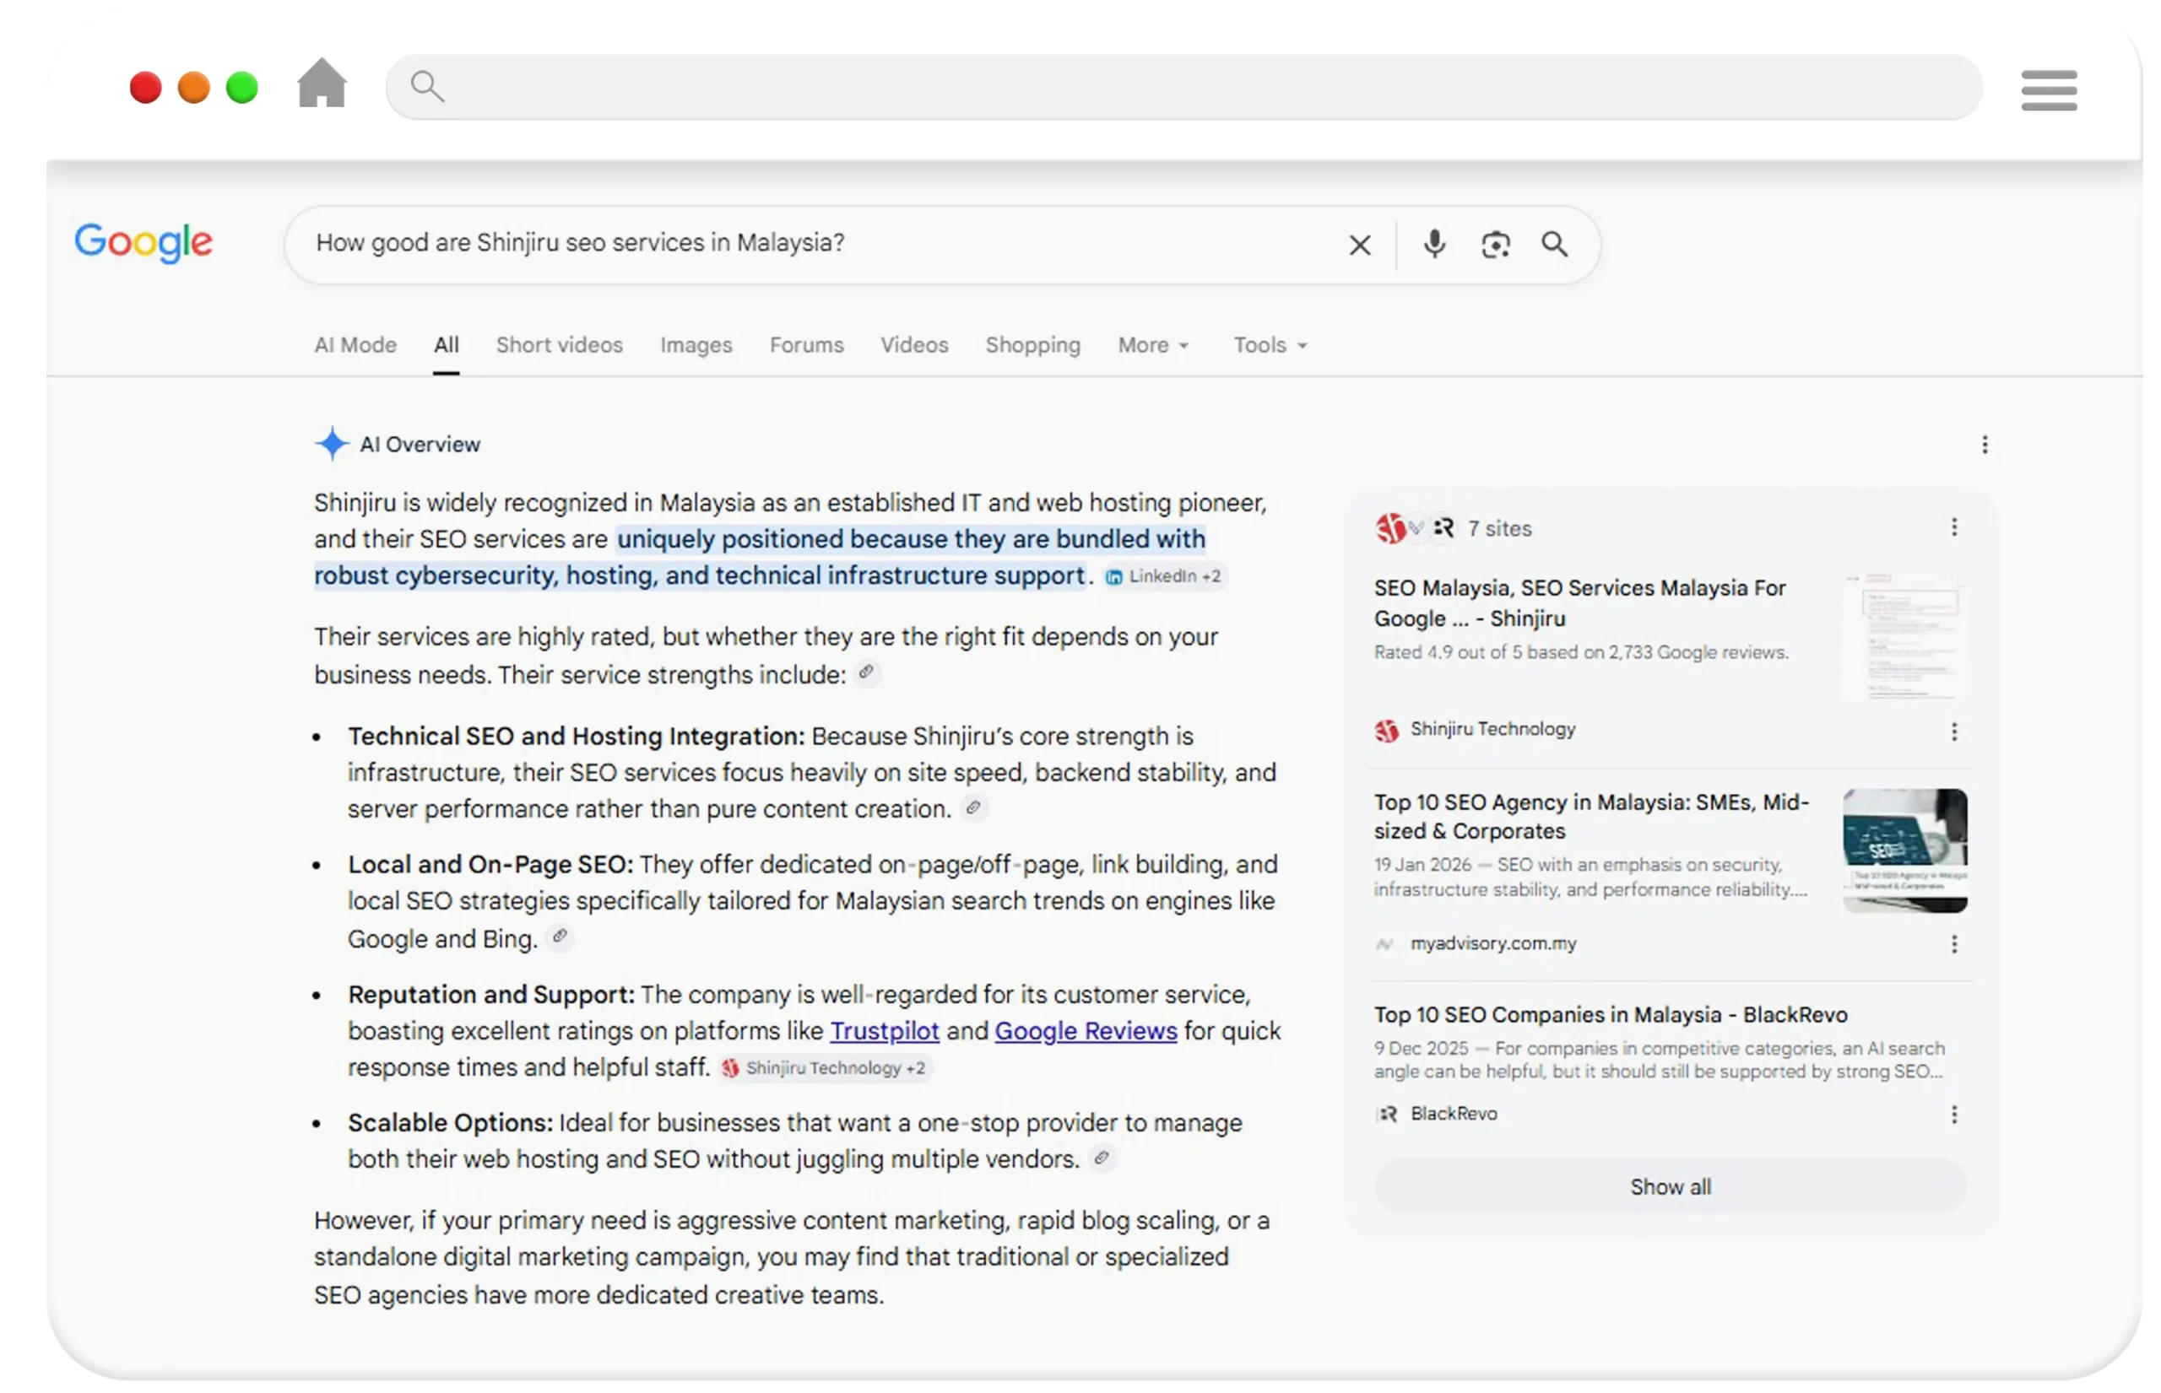Click the link icon after 'pure content creation.'

(x=974, y=807)
